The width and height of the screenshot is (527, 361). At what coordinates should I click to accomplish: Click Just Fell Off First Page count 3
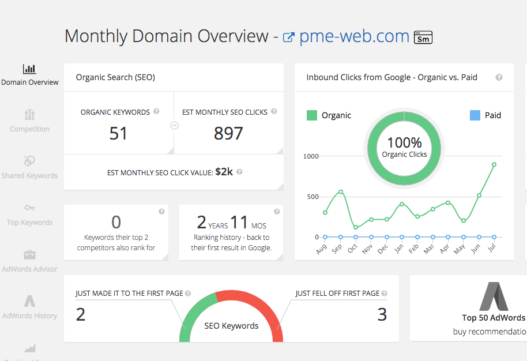point(382,315)
